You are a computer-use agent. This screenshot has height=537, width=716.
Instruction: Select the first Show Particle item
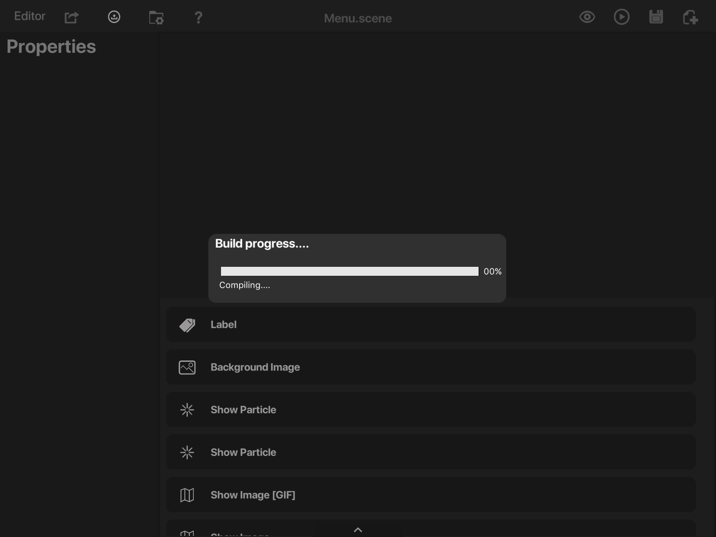tap(431, 410)
